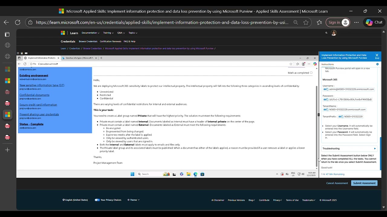
Task: Copy the TenantPrefix with clipboard icon
Action: pos(342,117)
